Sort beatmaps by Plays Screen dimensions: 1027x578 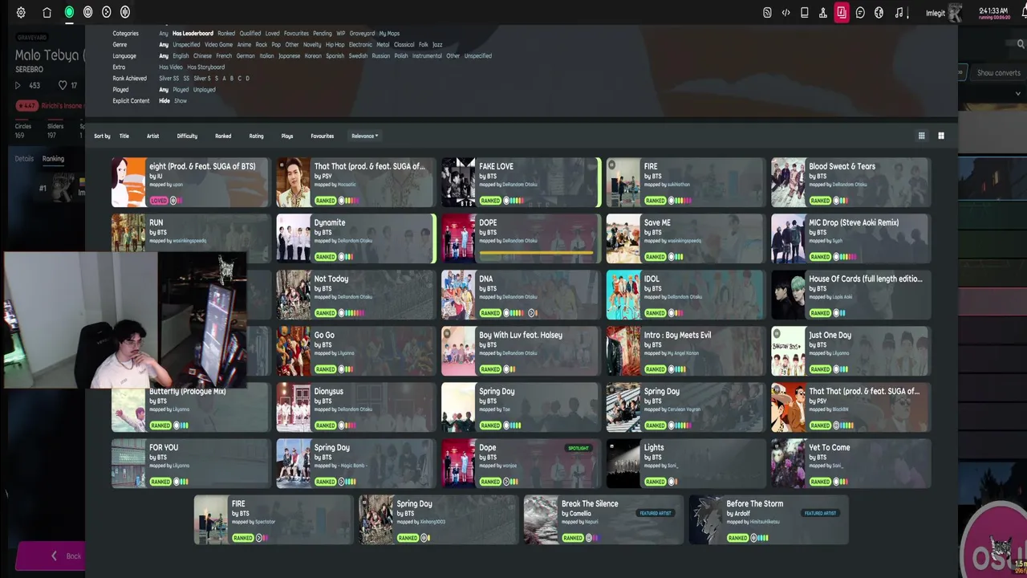287,136
